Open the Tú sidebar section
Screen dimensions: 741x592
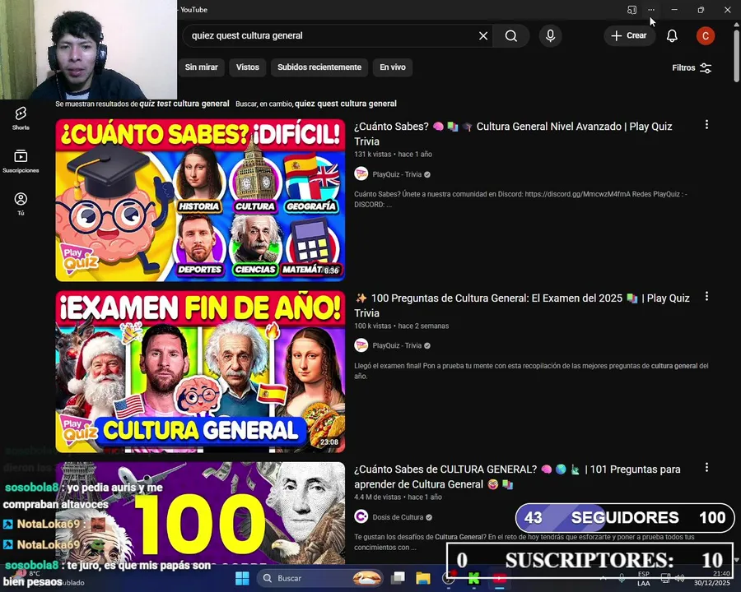(21, 204)
